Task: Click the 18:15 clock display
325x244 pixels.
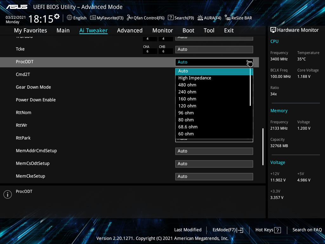Action: point(41,19)
